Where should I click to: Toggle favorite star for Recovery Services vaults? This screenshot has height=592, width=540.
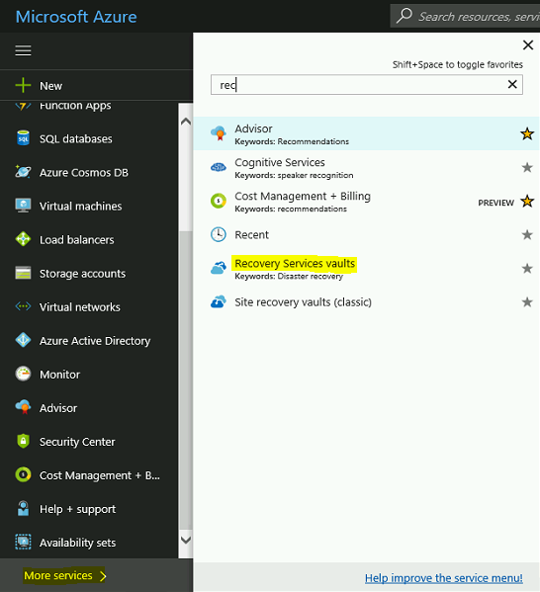click(x=527, y=269)
